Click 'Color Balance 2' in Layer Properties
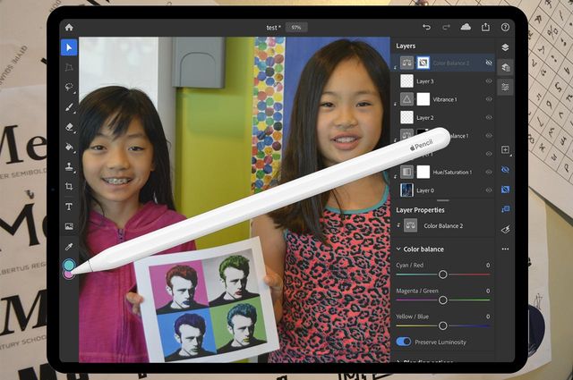Screen dimensions: 573x380 [x=443, y=226]
